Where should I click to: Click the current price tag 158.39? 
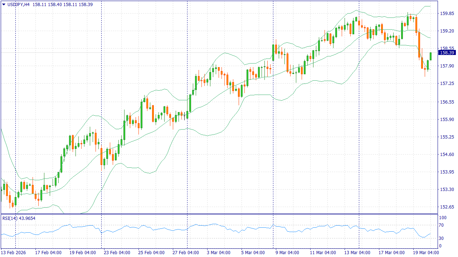447,53
